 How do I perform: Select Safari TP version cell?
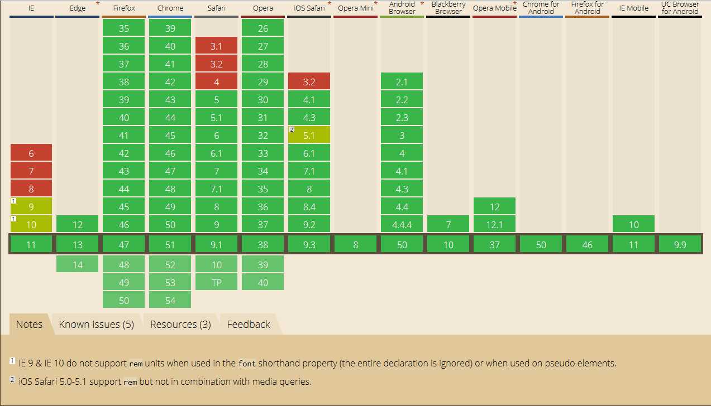(x=217, y=283)
